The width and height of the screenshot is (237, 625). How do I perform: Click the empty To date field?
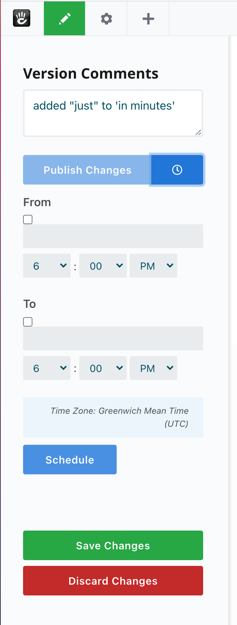pos(113,338)
